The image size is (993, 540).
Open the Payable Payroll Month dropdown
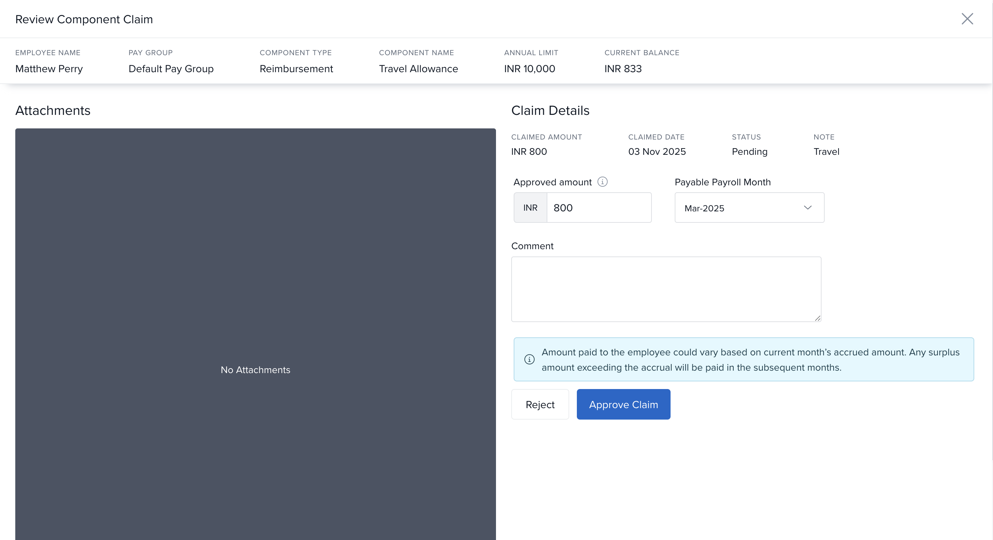click(749, 208)
